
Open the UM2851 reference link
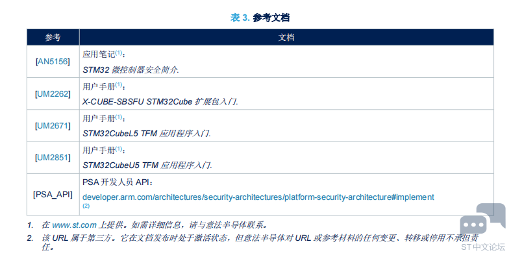coord(53,158)
